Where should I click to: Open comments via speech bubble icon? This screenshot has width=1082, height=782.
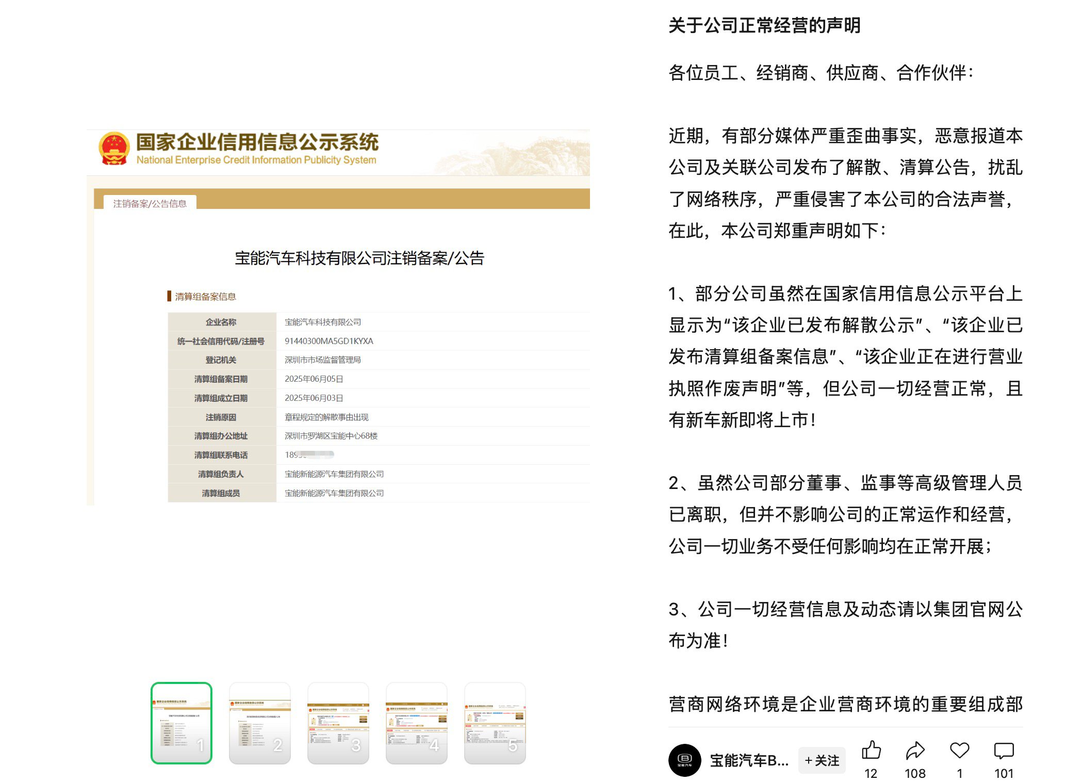[1004, 751]
